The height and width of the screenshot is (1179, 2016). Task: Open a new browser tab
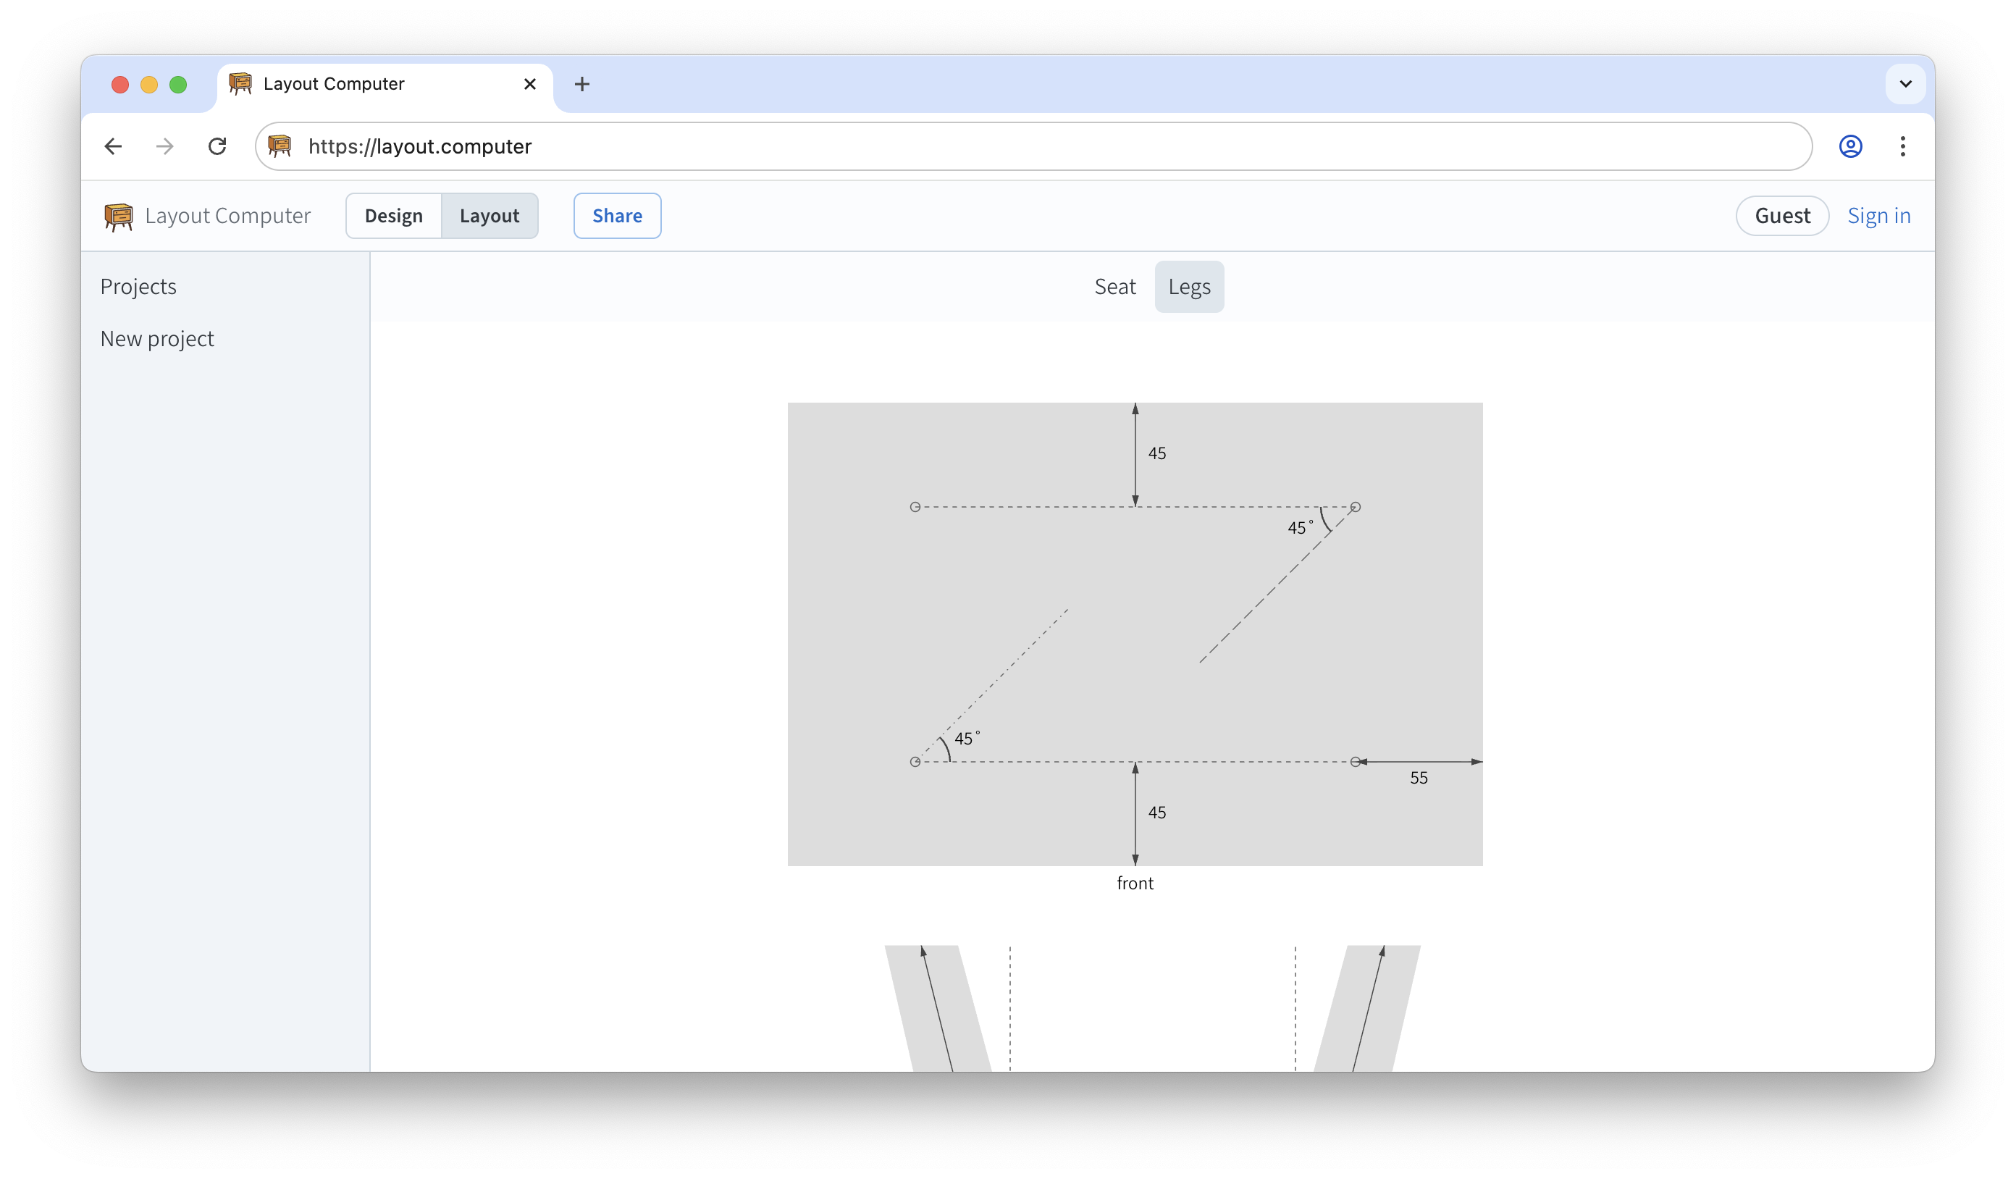[581, 84]
